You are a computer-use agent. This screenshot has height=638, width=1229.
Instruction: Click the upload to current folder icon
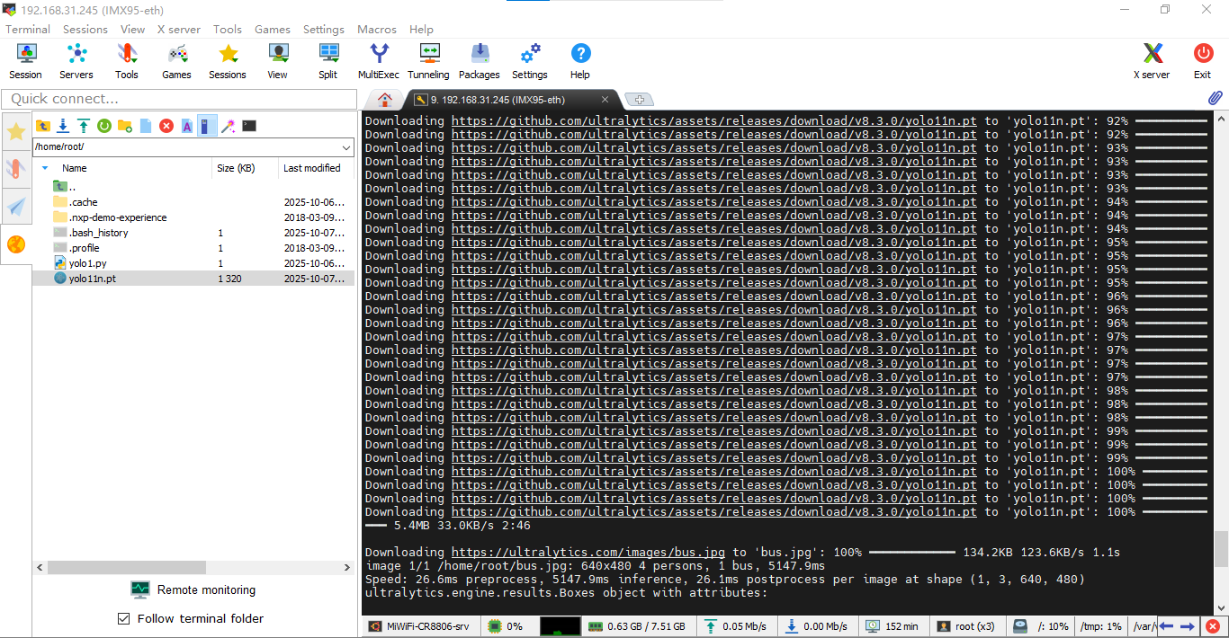84,126
